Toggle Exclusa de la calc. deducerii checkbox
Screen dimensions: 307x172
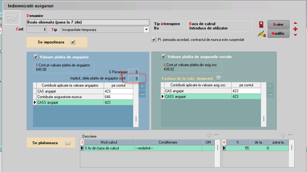[x=218, y=78]
